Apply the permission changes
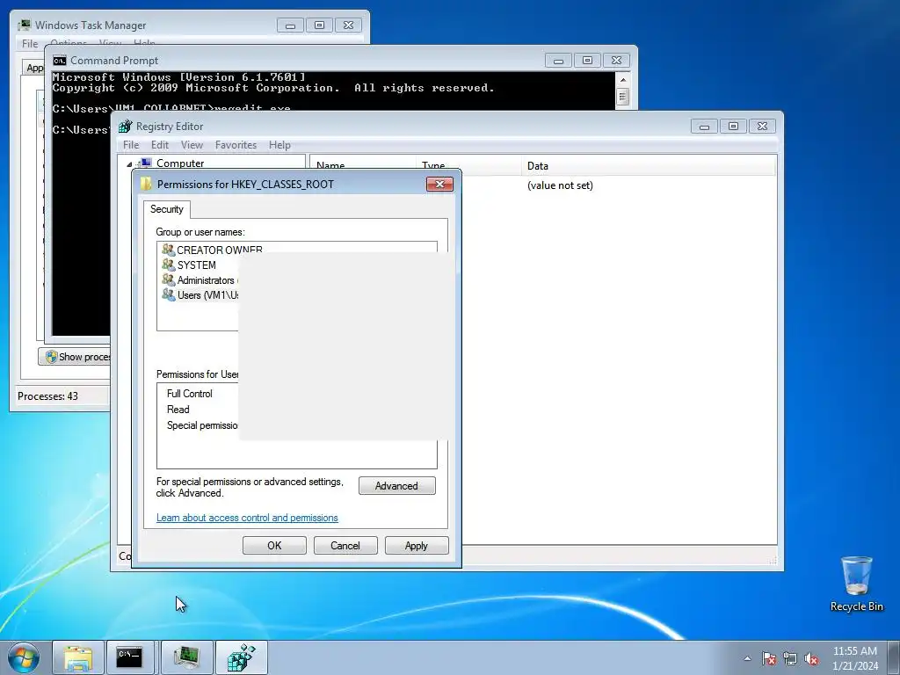This screenshot has height=675, width=900. click(x=416, y=545)
